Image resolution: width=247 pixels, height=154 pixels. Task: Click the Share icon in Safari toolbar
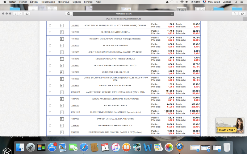click(x=235, y=14)
